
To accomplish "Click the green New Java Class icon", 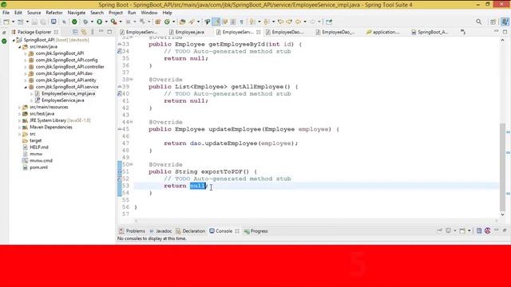I will coord(167,22).
